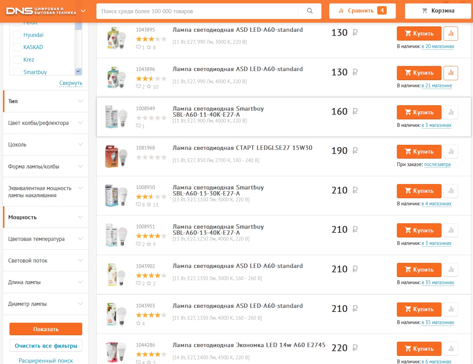The height and width of the screenshot is (364, 473).
Task: Tick the KASKAD brand checkbox
Action: coord(17,47)
